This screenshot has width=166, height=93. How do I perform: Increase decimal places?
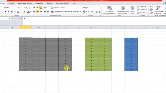96,12
